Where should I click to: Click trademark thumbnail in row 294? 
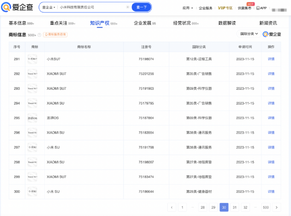point(32,103)
